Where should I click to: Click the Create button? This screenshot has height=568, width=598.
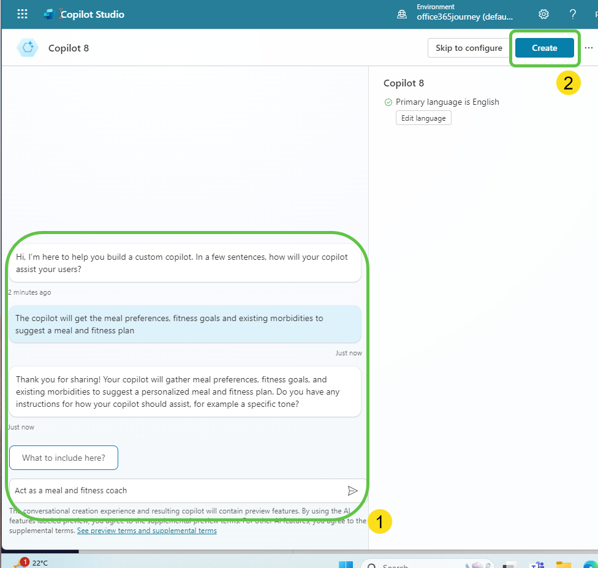point(544,48)
